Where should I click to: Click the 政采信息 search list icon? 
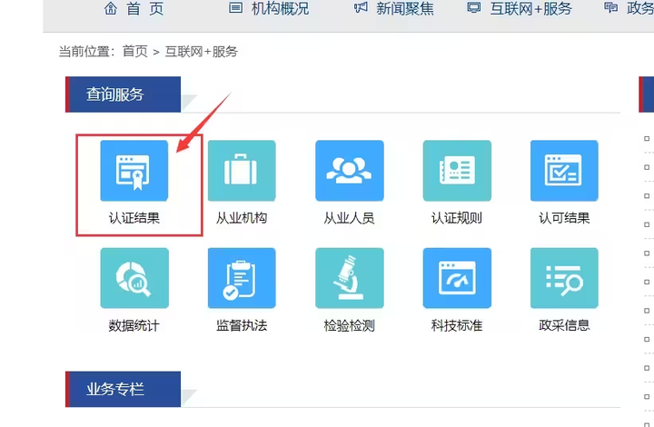(564, 278)
